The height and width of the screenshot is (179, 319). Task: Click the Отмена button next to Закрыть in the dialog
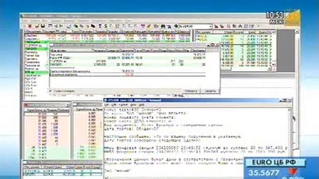(191, 91)
